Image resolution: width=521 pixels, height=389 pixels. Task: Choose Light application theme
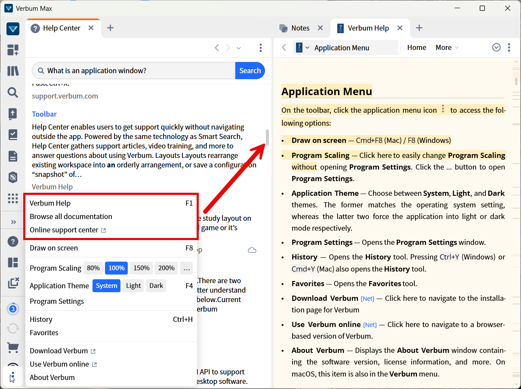(133, 286)
